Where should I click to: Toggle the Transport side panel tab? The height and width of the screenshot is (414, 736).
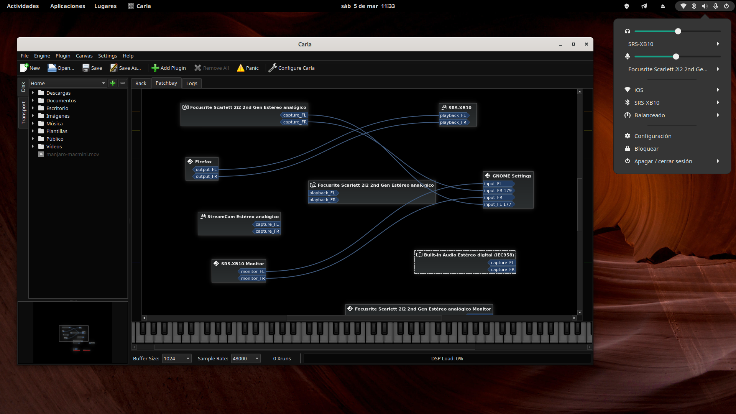pyautogui.click(x=23, y=113)
